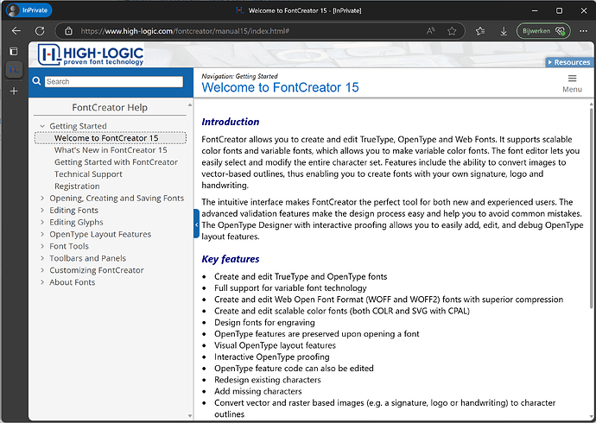
Task: Click the Introduction heading
Action: 231,122
